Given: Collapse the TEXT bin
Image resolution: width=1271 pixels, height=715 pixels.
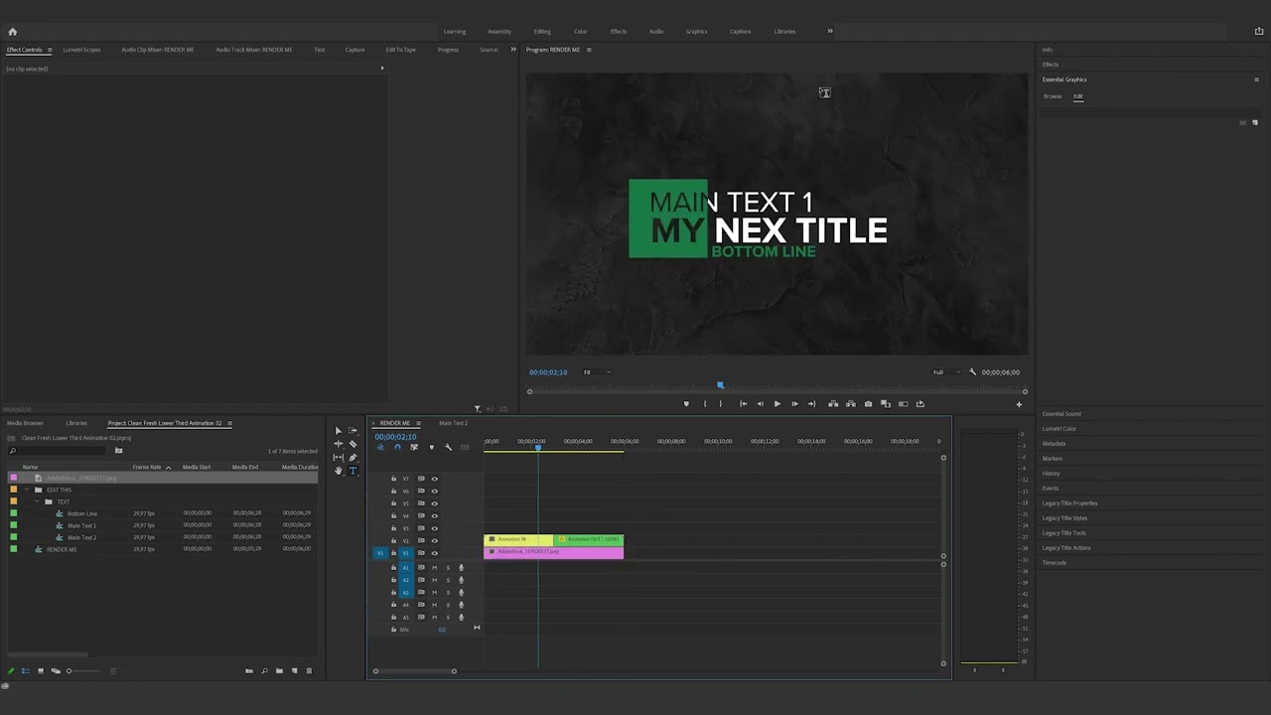Looking at the screenshot, I should point(37,501).
